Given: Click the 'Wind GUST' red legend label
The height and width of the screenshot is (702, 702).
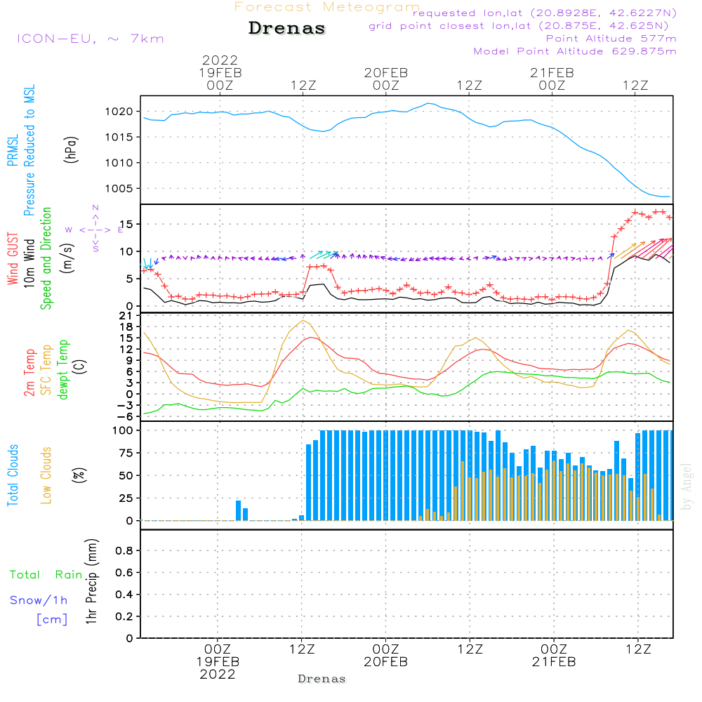Looking at the screenshot, I should (x=13, y=259).
